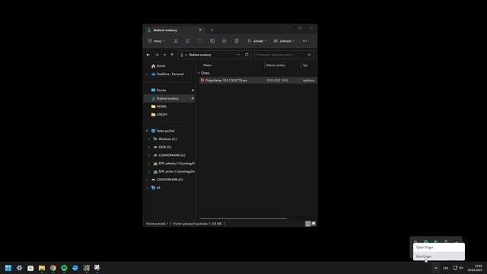Open the Zobrazit view dropdown
This screenshot has height=274, width=487.
coord(284,41)
